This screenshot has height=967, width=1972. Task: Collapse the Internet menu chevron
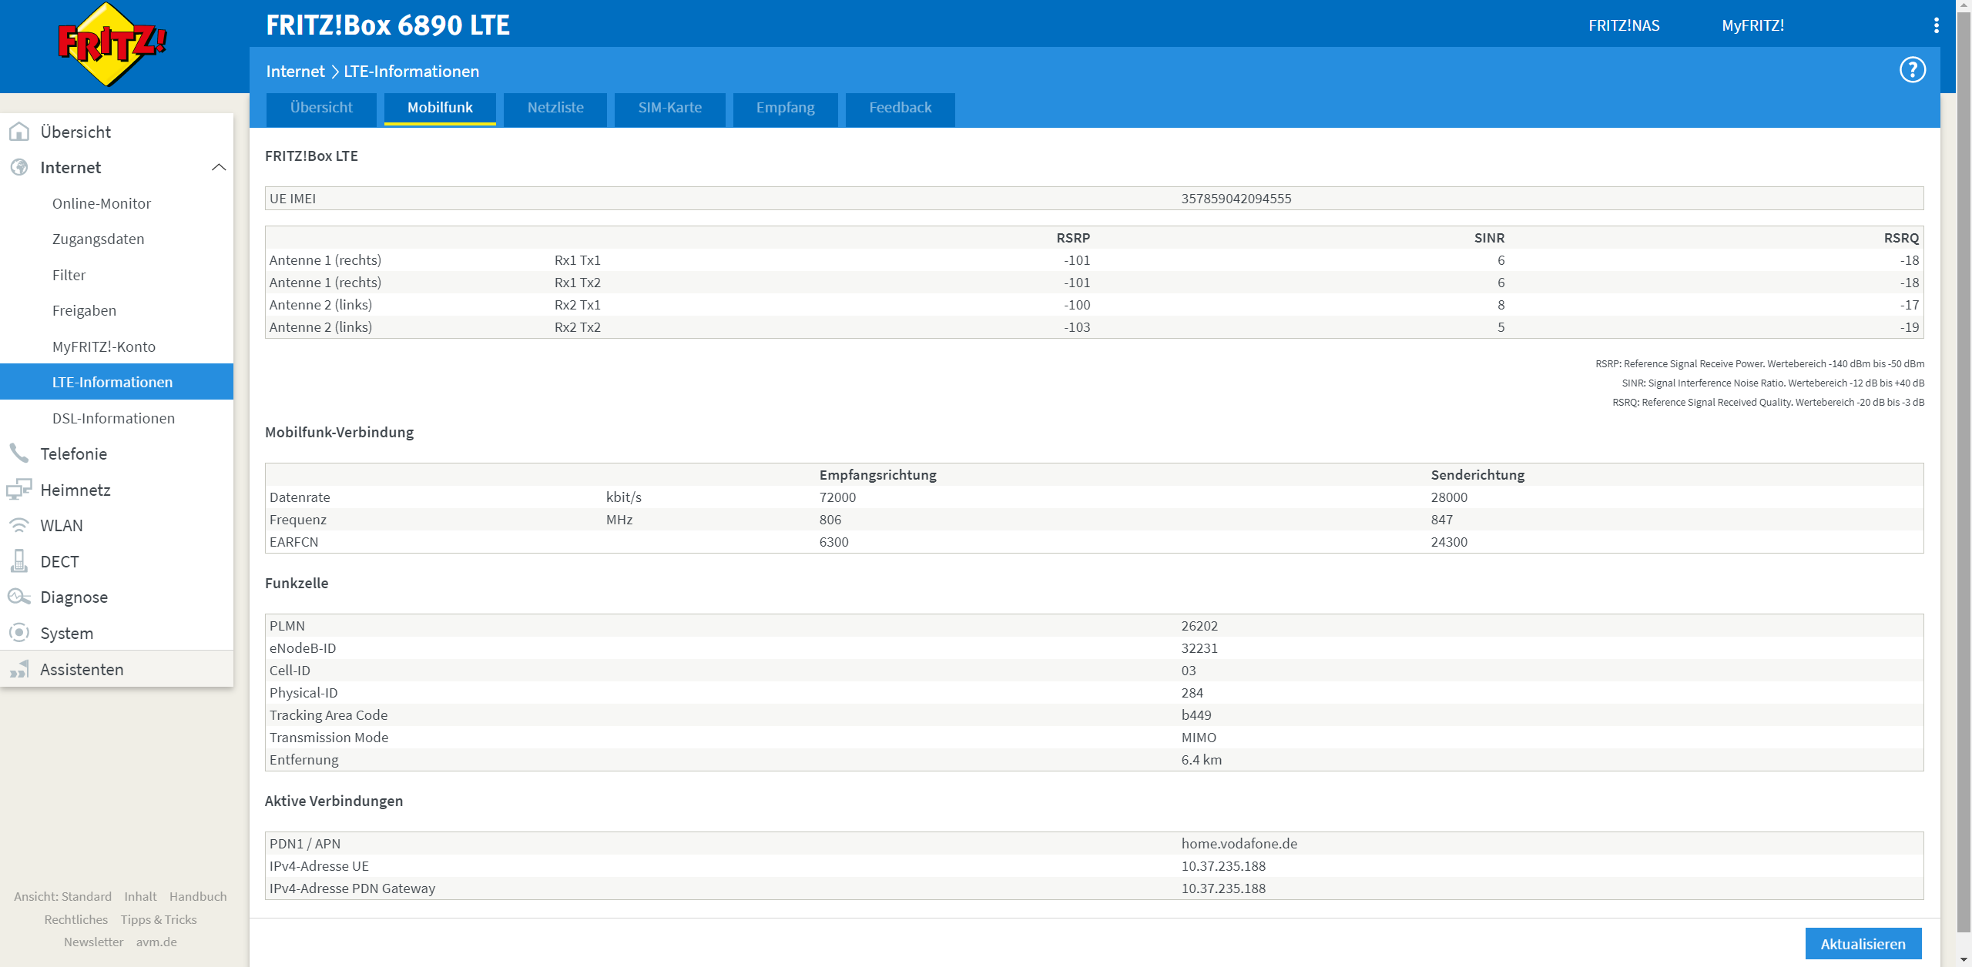tap(219, 167)
